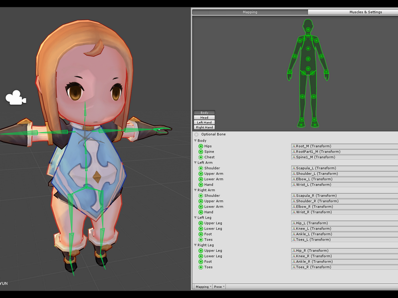
Task: Click the Left Leg Upper Leg bone icon
Action: click(200, 223)
